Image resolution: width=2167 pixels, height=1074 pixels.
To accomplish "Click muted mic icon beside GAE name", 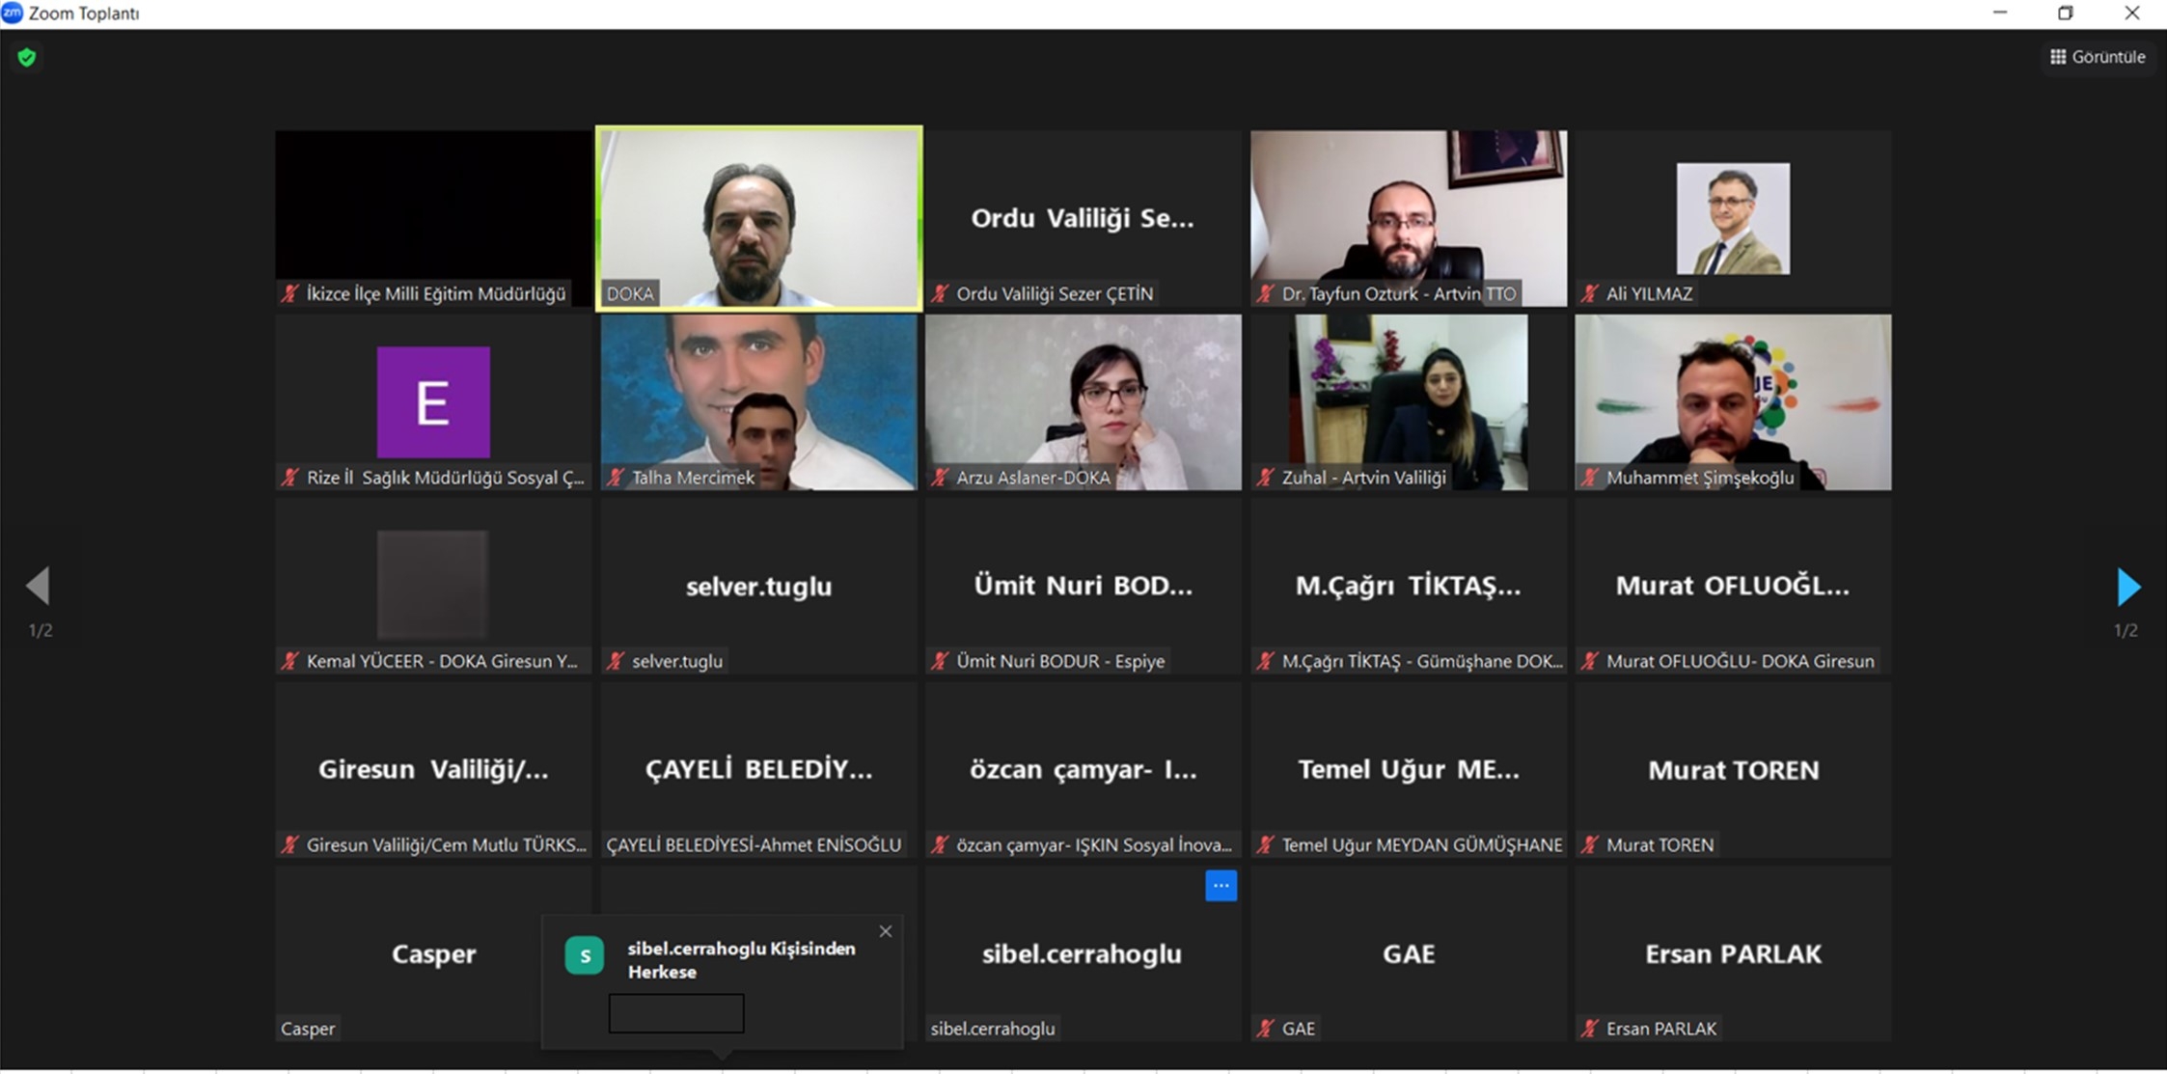I will click(1266, 1029).
